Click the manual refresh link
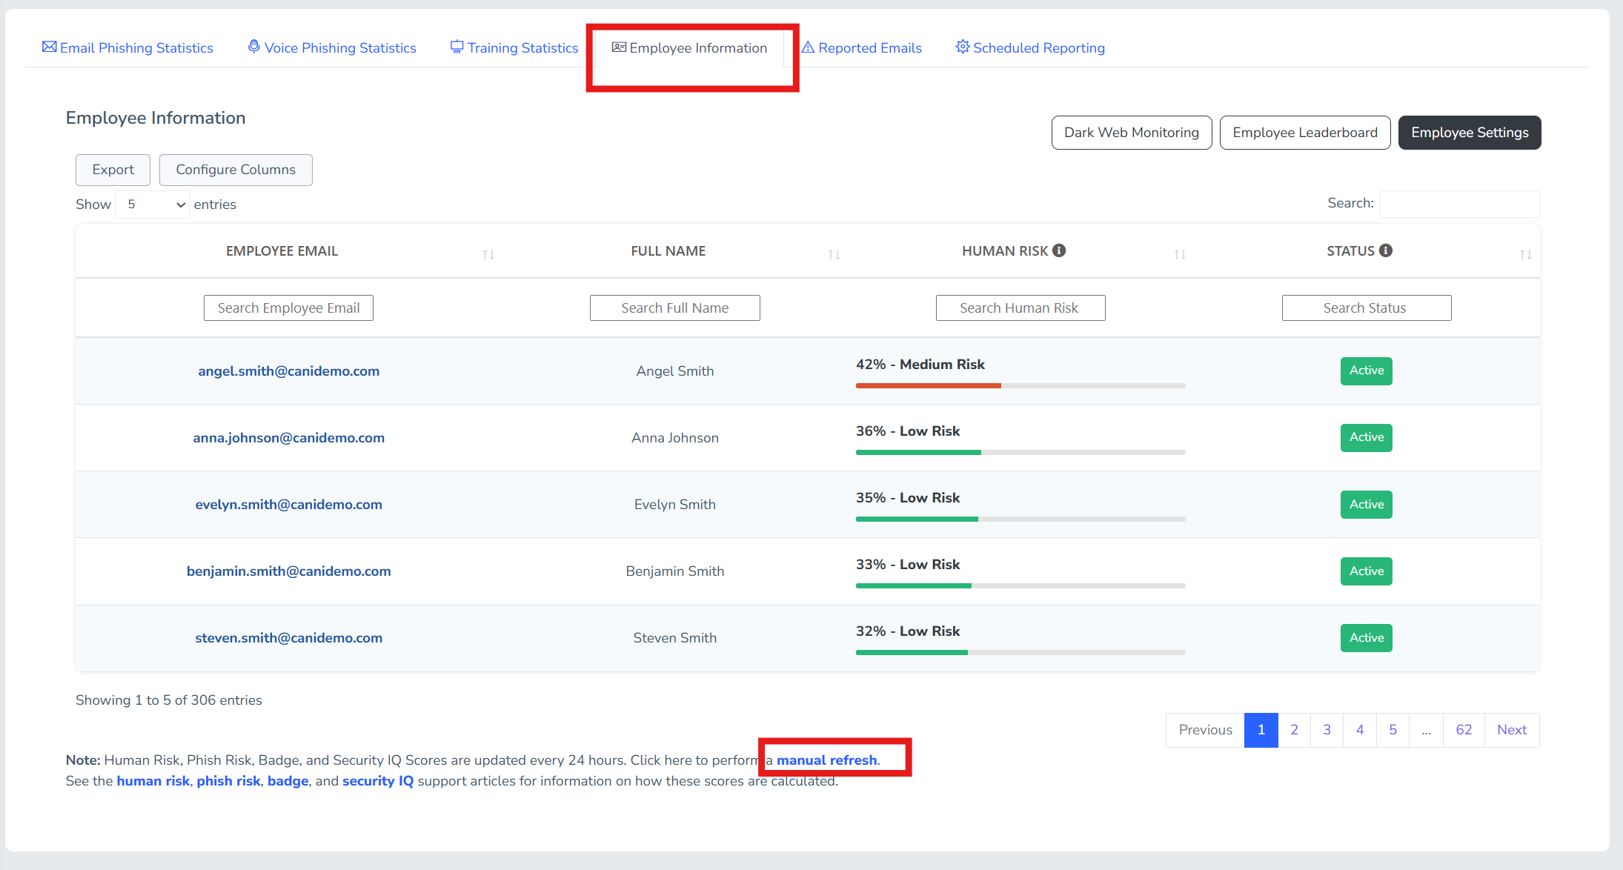The width and height of the screenshot is (1623, 870). coord(826,760)
